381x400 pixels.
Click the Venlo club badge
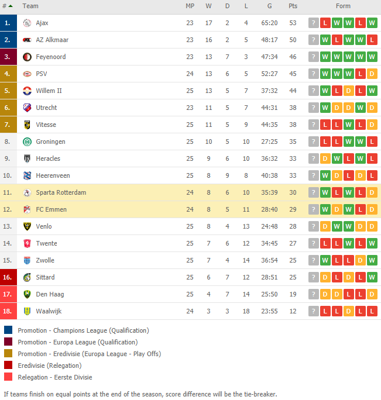[27, 226]
